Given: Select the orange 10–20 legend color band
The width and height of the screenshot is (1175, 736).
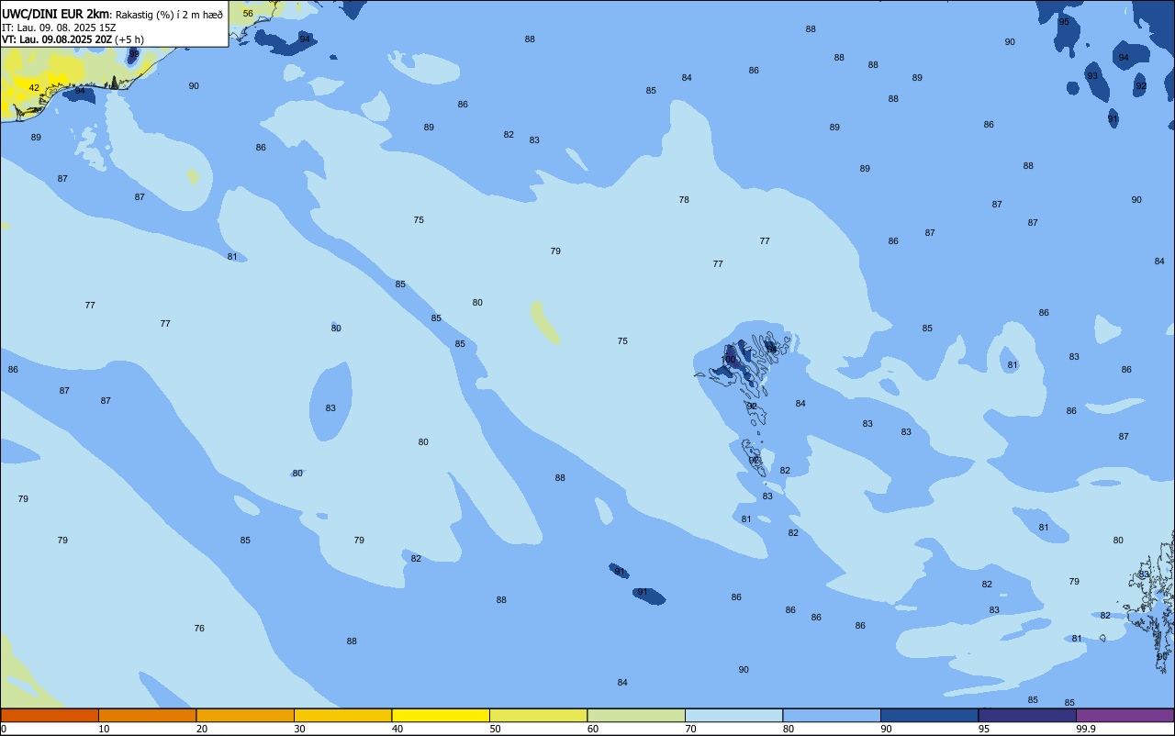Looking at the screenshot, I should (147, 715).
